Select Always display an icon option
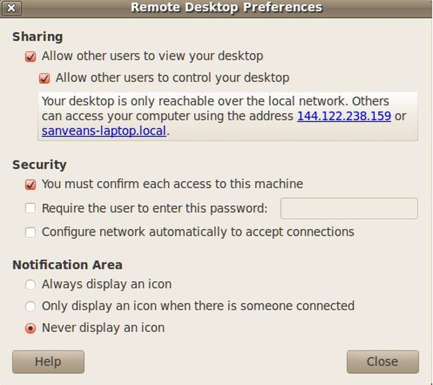 31,284
